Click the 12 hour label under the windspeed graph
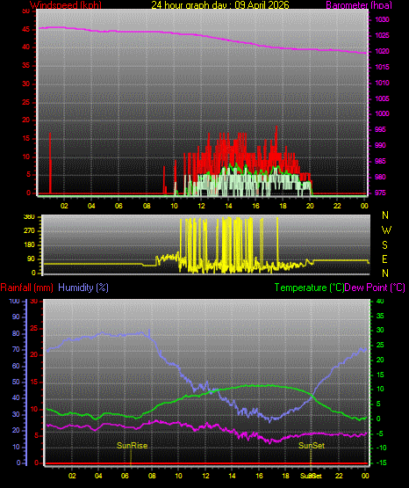409x488 pixels. [x=201, y=206]
